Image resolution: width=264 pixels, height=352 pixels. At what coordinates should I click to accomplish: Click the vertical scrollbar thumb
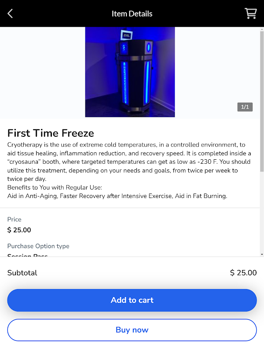262,102
